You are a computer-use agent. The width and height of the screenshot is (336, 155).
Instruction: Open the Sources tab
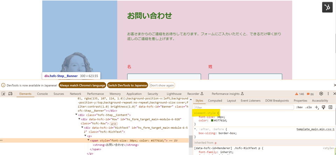[x=59, y=94]
